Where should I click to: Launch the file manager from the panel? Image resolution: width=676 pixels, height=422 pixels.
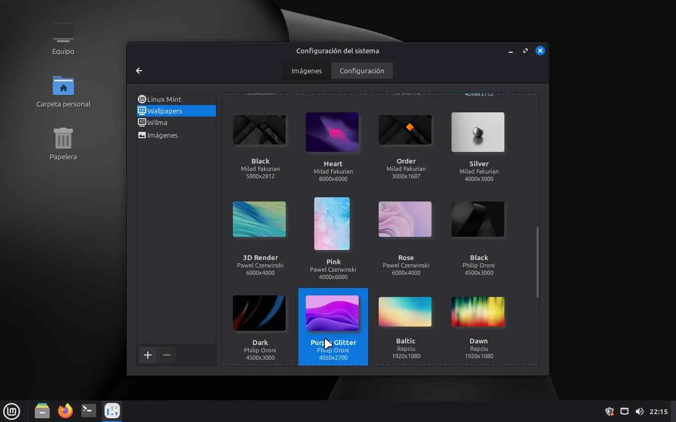click(42, 411)
